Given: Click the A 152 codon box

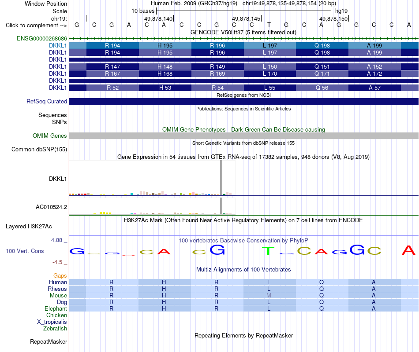Looking at the screenshot, I should pyautogui.click(x=374, y=67).
